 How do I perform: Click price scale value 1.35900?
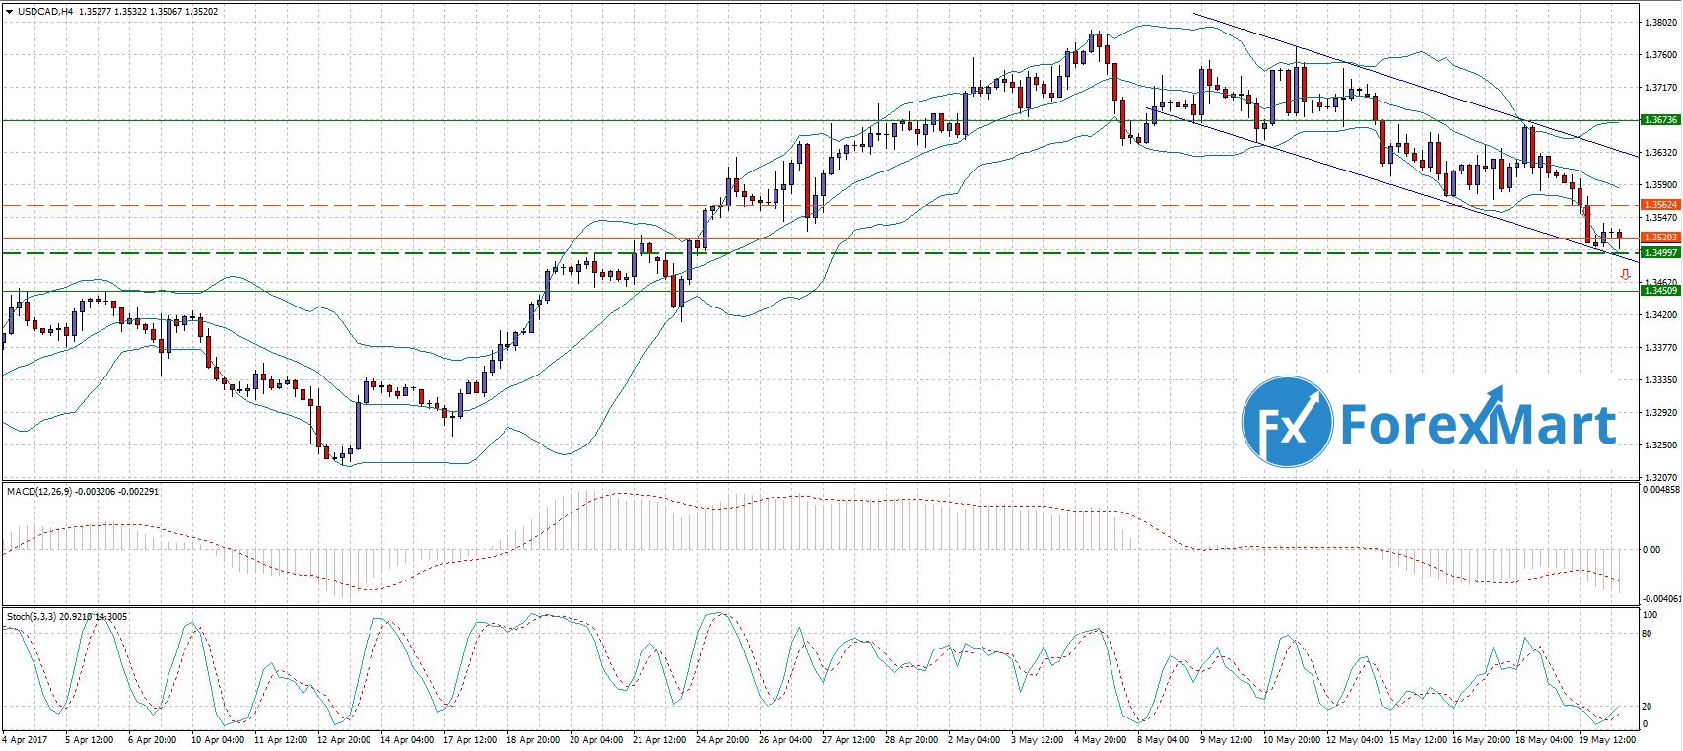point(1661,185)
